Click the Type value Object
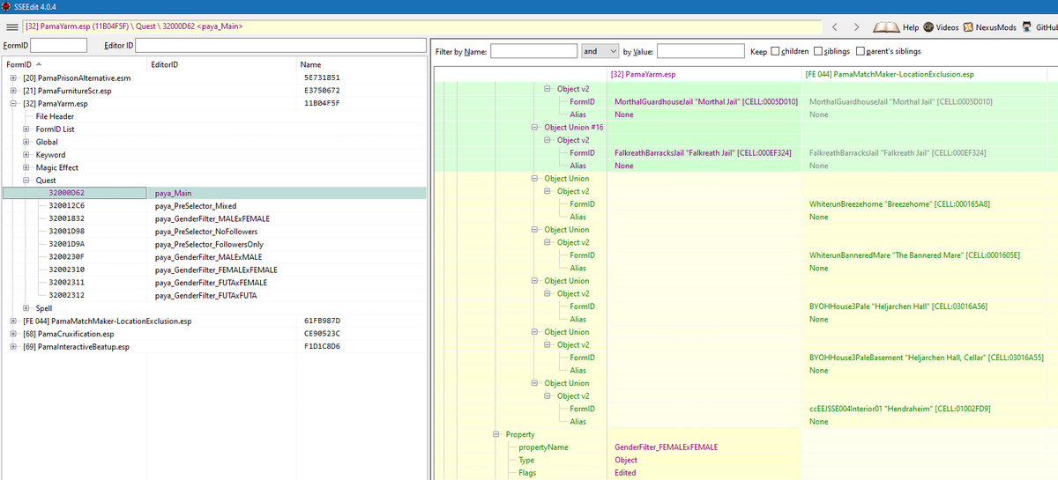 pyautogui.click(x=626, y=460)
